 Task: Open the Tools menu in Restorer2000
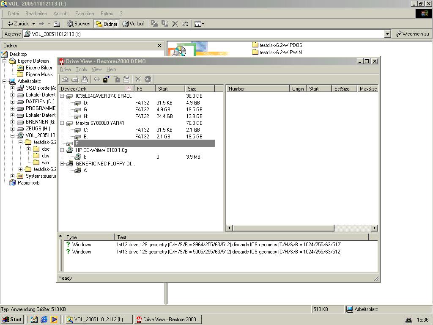coord(81,69)
